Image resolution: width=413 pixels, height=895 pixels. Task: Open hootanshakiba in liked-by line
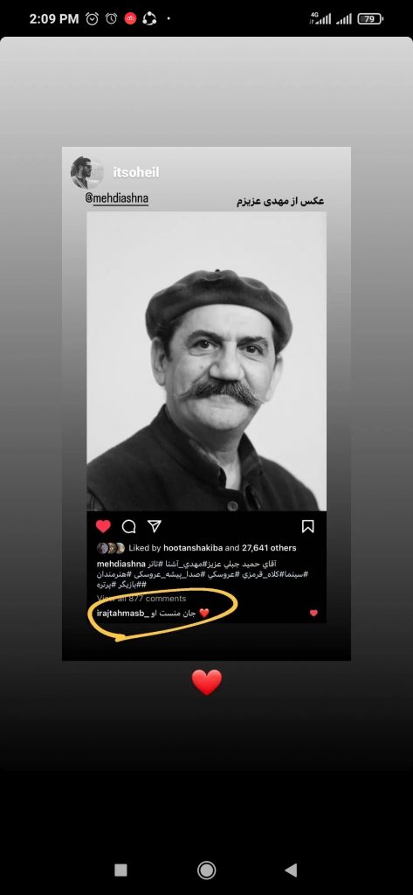(x=193, y=548)
